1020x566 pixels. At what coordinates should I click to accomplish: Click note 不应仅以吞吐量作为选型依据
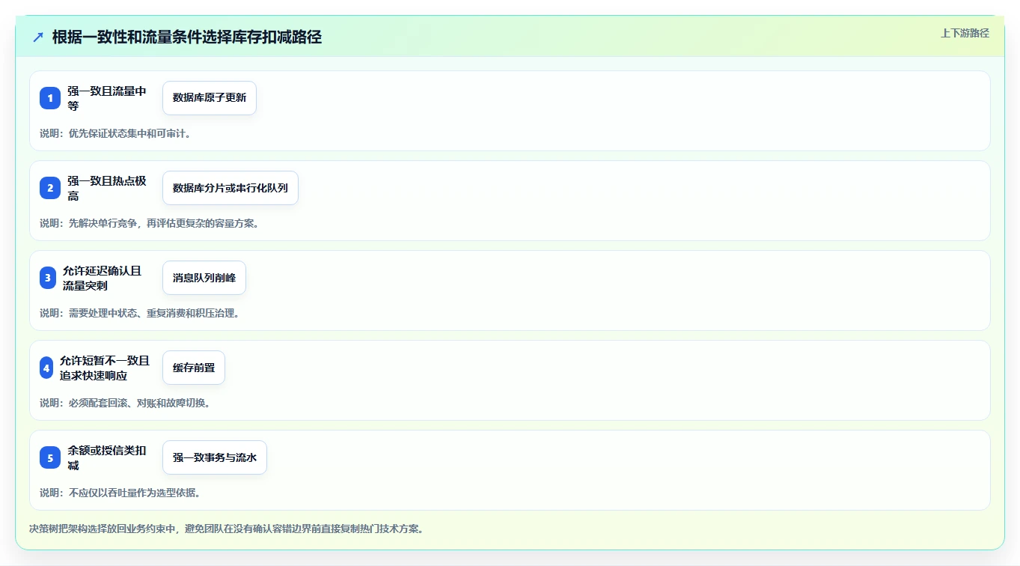tap(120, 493)
